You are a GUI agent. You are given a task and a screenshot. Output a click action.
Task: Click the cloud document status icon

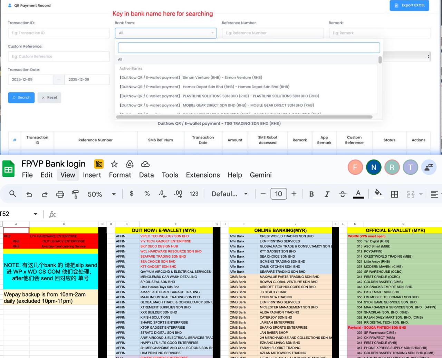point(145,164)
